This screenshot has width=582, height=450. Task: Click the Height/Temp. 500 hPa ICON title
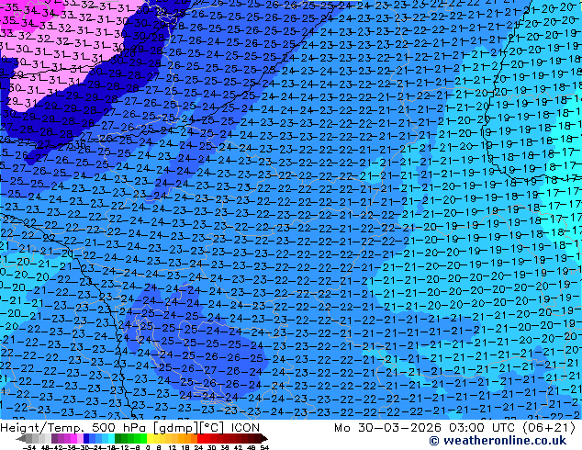click(x=130, y=428)
